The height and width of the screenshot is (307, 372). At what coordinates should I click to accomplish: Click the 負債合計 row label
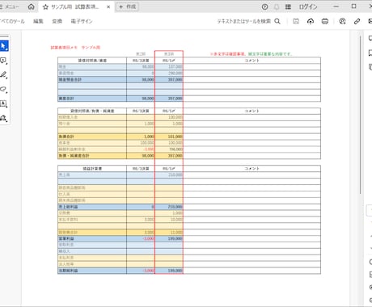(x=66, y=137)
